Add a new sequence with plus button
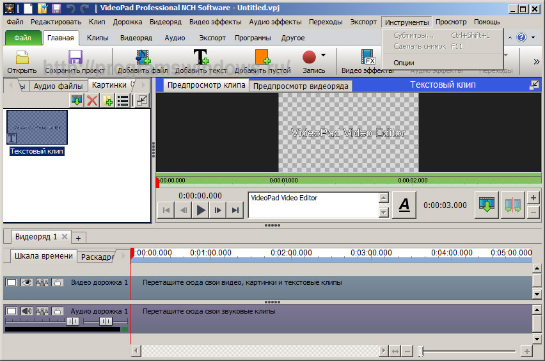Screen dimensions: 545x361 tap(78, 237)
